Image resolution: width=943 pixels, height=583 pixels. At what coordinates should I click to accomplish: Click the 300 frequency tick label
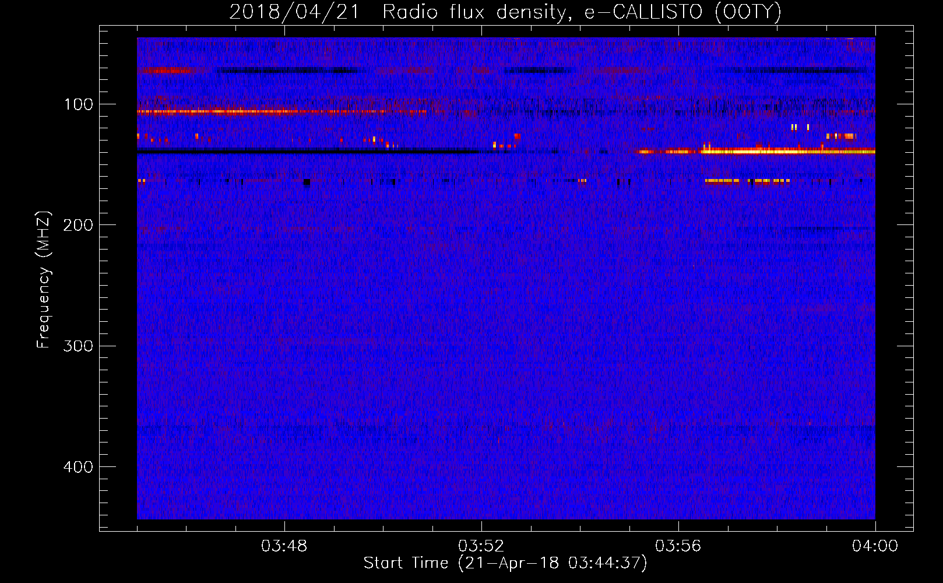coord(78,346)
